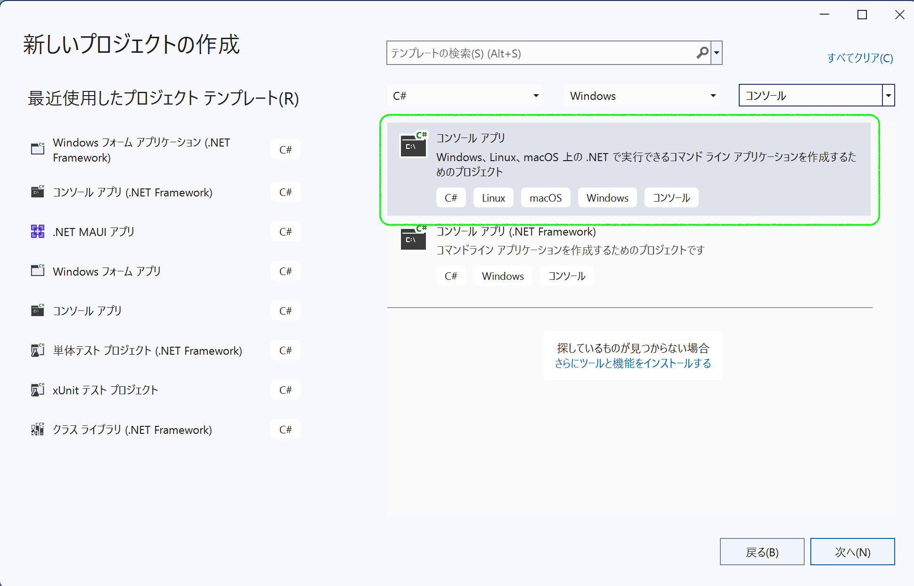Click すべてクリア(C) link

pyautogui.click(x=860, y=57)
